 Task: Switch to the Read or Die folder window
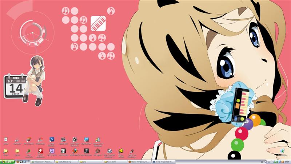tap(115, 162)
